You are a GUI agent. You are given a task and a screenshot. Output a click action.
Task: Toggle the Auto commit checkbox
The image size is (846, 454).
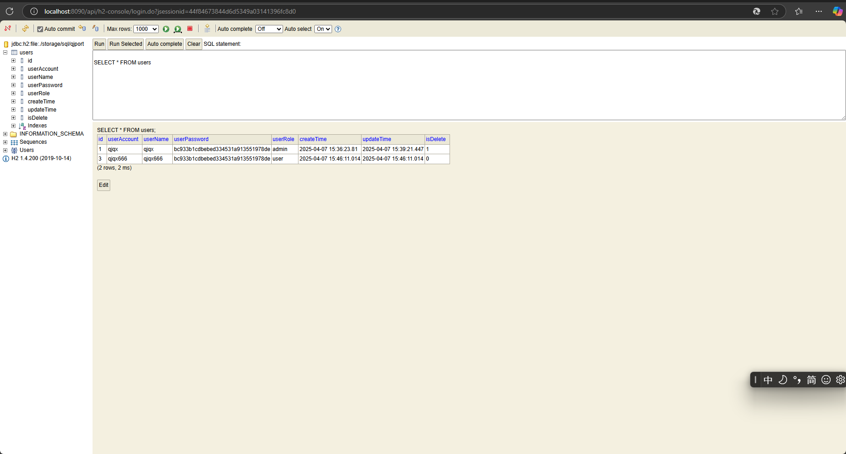(x=40, y=29)
